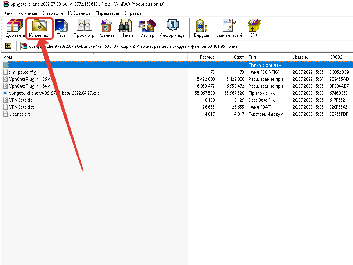353x265 pixels.
Task: Show archive Информация
Action: coord(173,25)
